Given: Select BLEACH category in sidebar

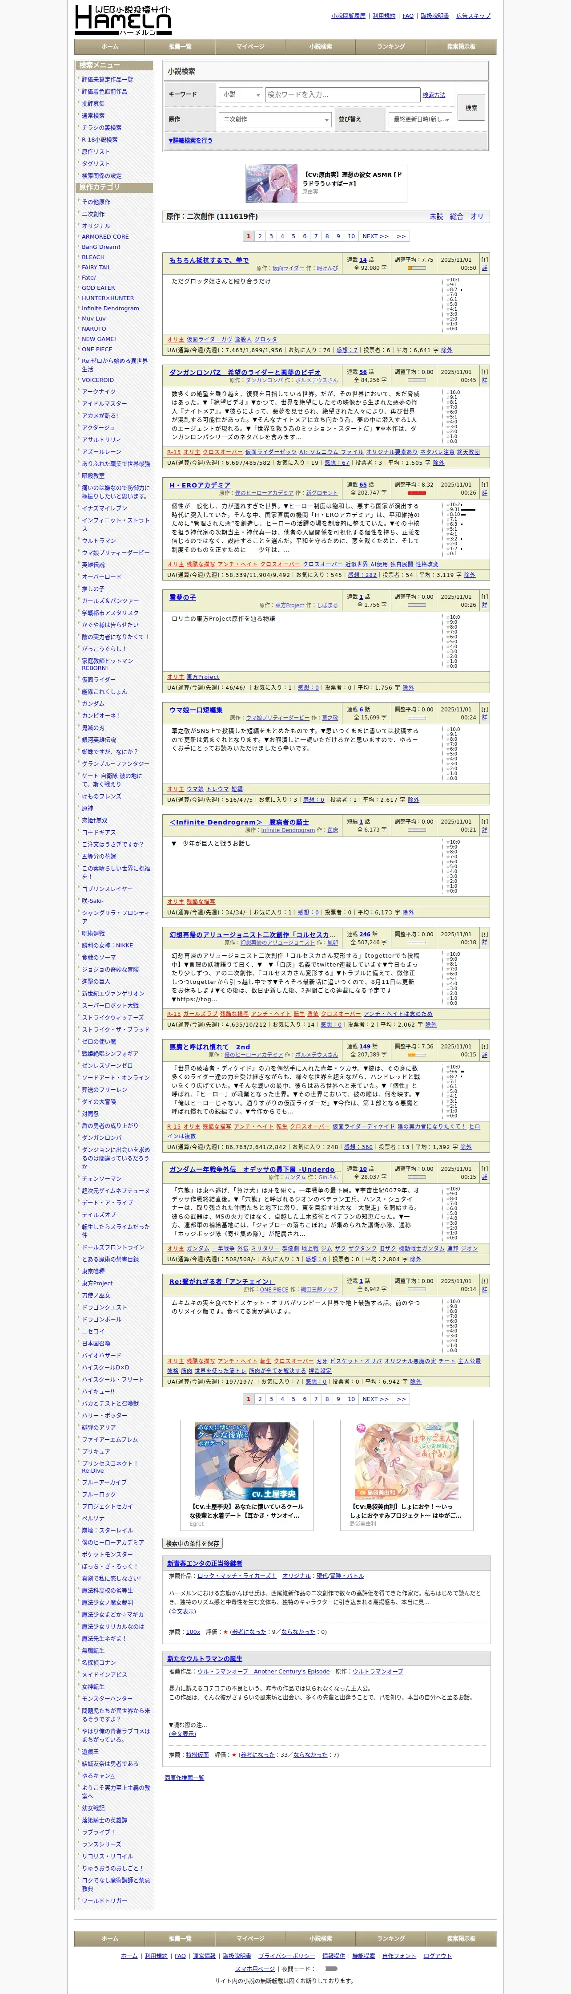Looking at the screenshot, I should pyautogui.click(x=93, y=257).
